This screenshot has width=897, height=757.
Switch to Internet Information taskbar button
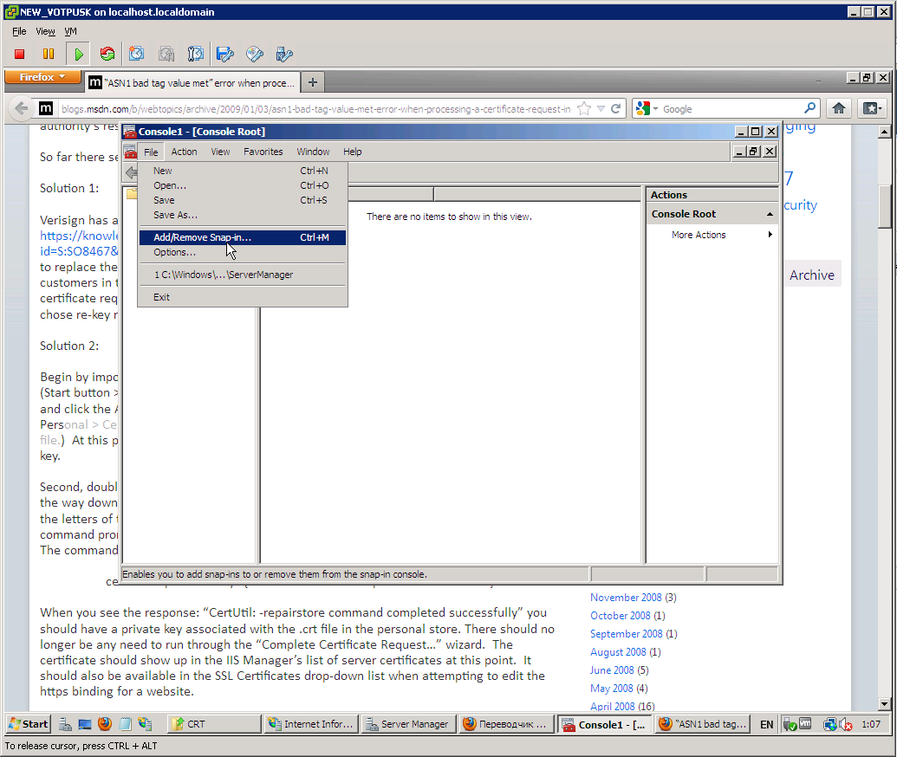312,724
